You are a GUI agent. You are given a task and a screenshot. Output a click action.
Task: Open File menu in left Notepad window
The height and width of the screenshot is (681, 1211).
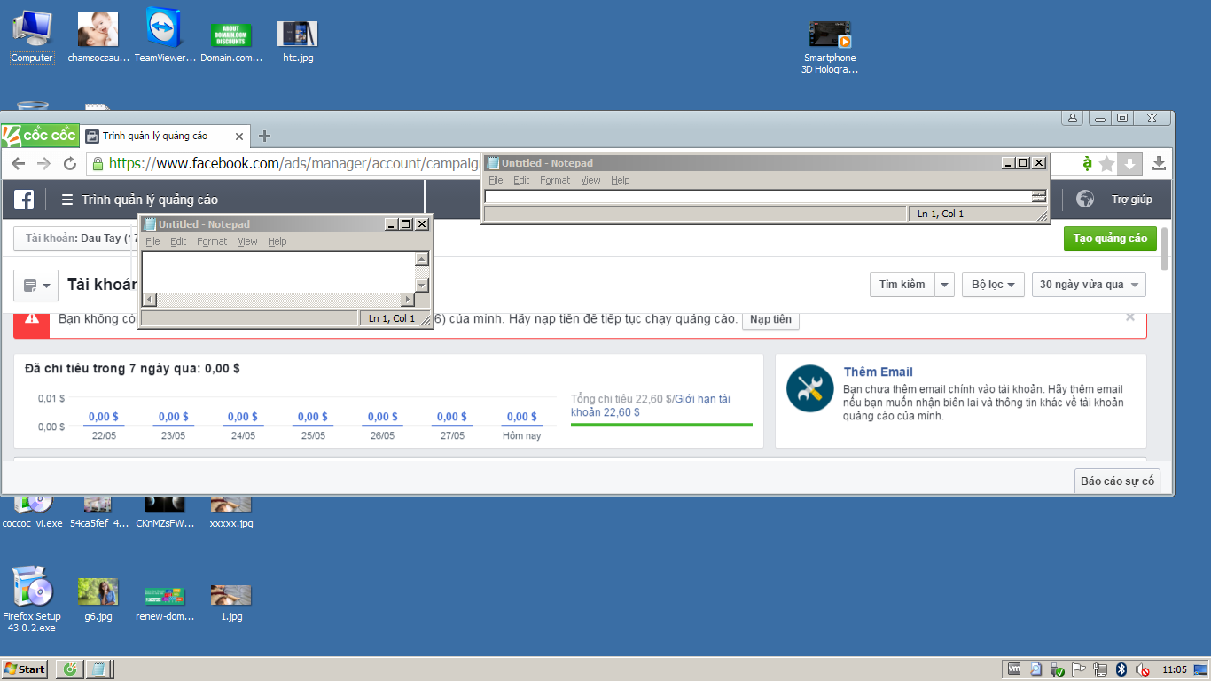point(152,241)
